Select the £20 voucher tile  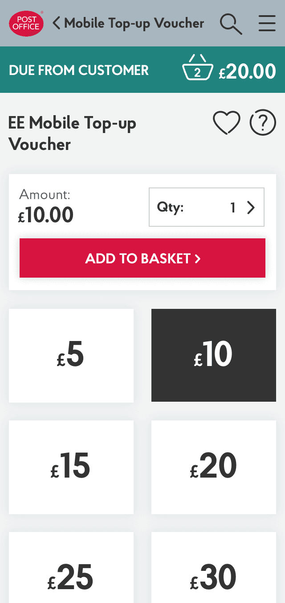coord(213,467)
